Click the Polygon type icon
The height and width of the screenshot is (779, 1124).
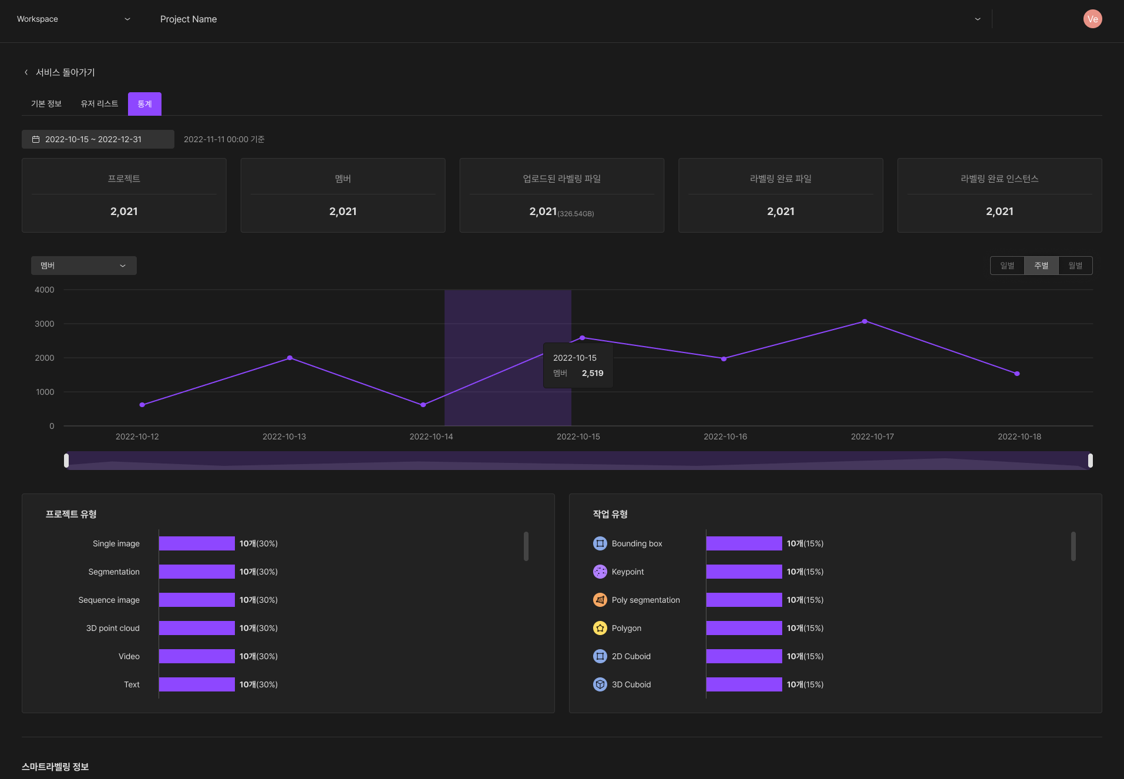coord(600,628)
